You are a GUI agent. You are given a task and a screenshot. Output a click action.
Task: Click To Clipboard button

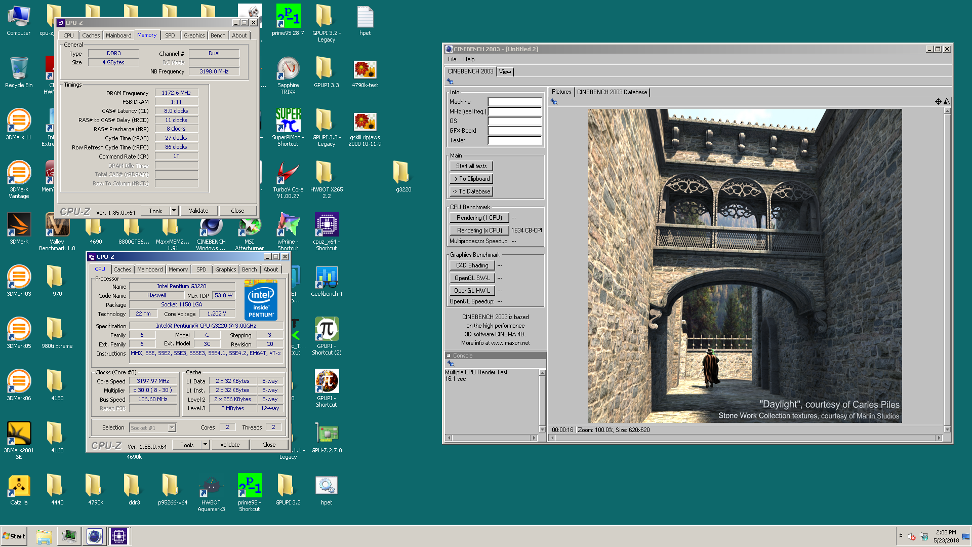click(x=471, y=179)
